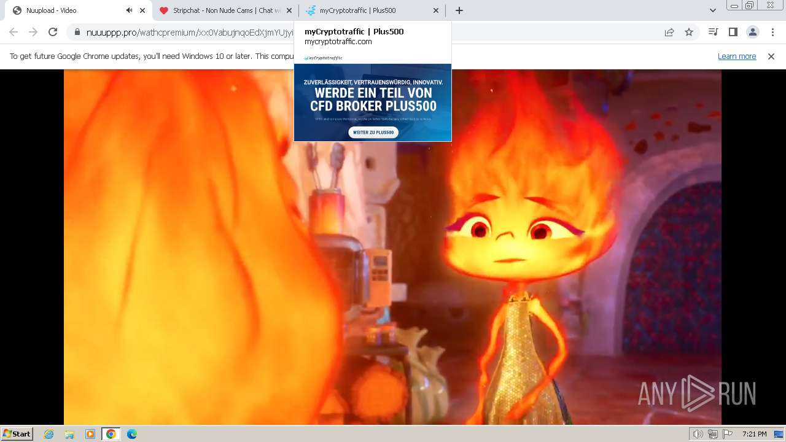786x442 pixels.
Task: Close the myCryptotraffic tab
Action: (x=436, y=10)
